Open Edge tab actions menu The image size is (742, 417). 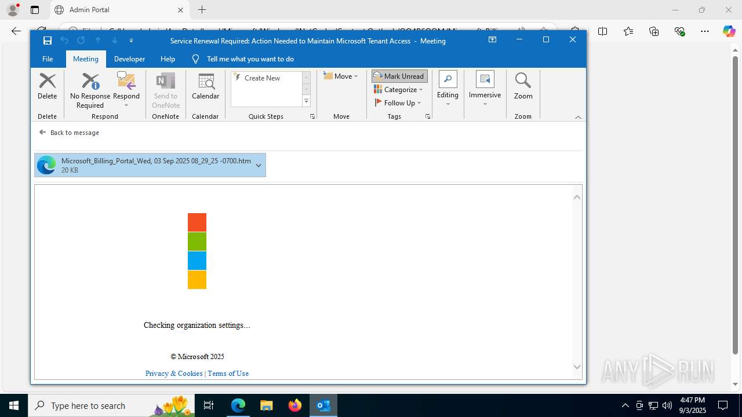click(x=35, y=10)
